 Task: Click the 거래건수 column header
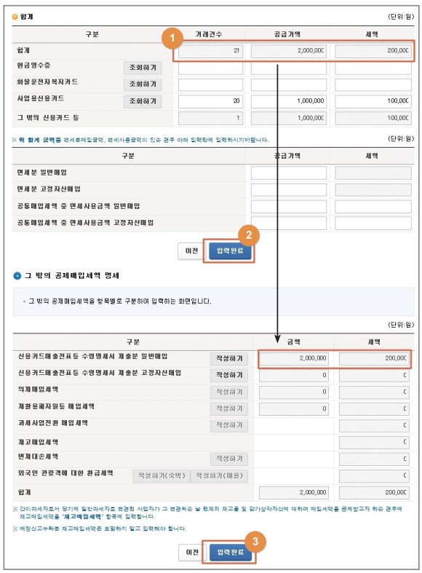pyautogui.click(x=209, y=34)
